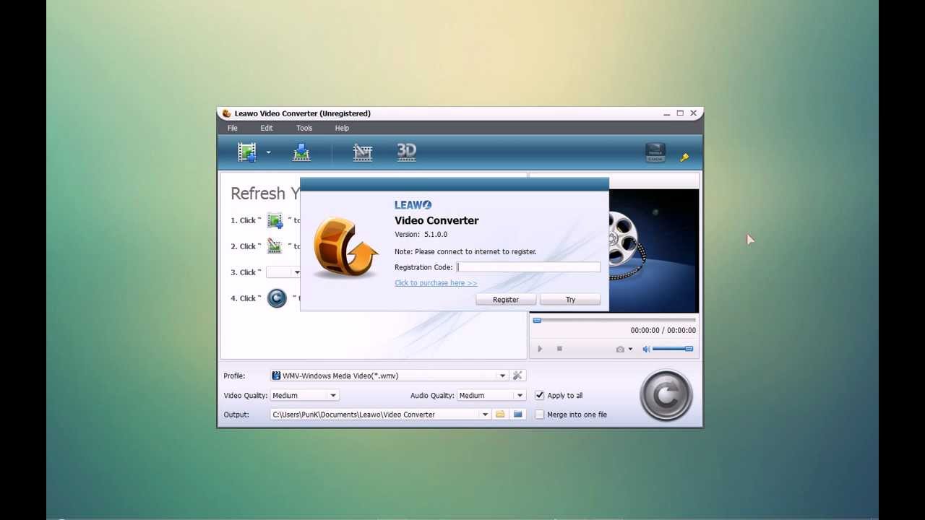
Task: Click the preview Play button
Action: (540, 349)
